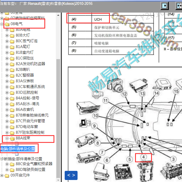The width and height of the screenshot is (182, 182).
Task: Select the 83D巡航控制 tree item
Action: point(27,92)
